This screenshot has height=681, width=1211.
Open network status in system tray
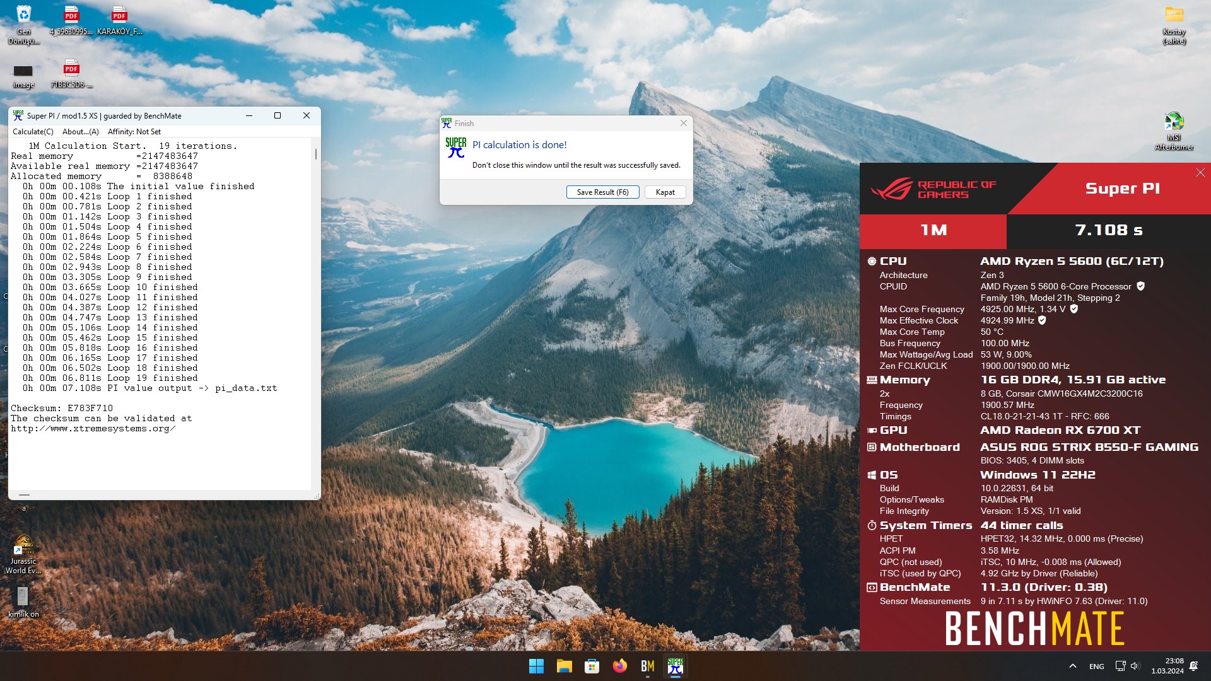pyautogui.click(x=1120, y=666)
